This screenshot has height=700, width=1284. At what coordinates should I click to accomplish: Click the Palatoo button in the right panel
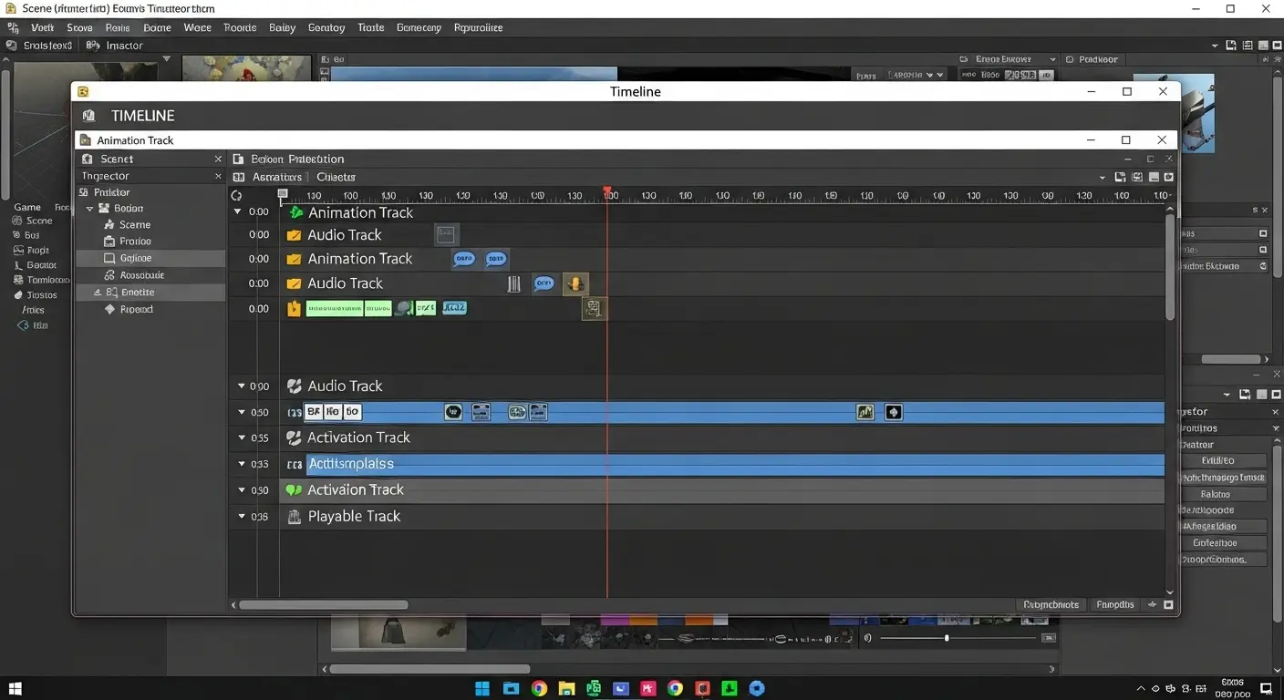(x=1224, y=493)
